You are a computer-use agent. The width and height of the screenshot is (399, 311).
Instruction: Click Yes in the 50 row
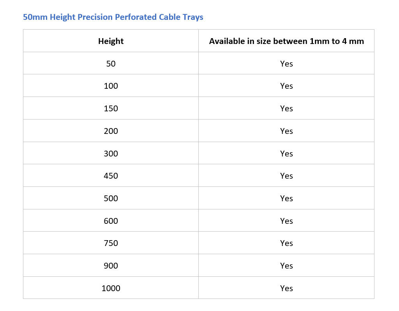coord(286,63)
